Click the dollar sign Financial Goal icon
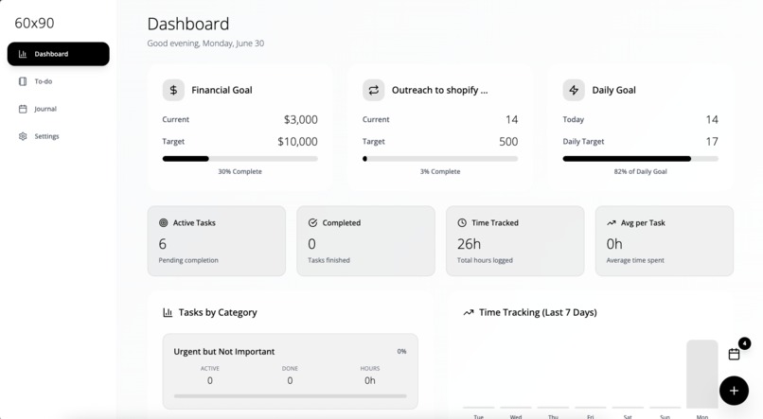The image size is (763, 419). pos(173,90)
